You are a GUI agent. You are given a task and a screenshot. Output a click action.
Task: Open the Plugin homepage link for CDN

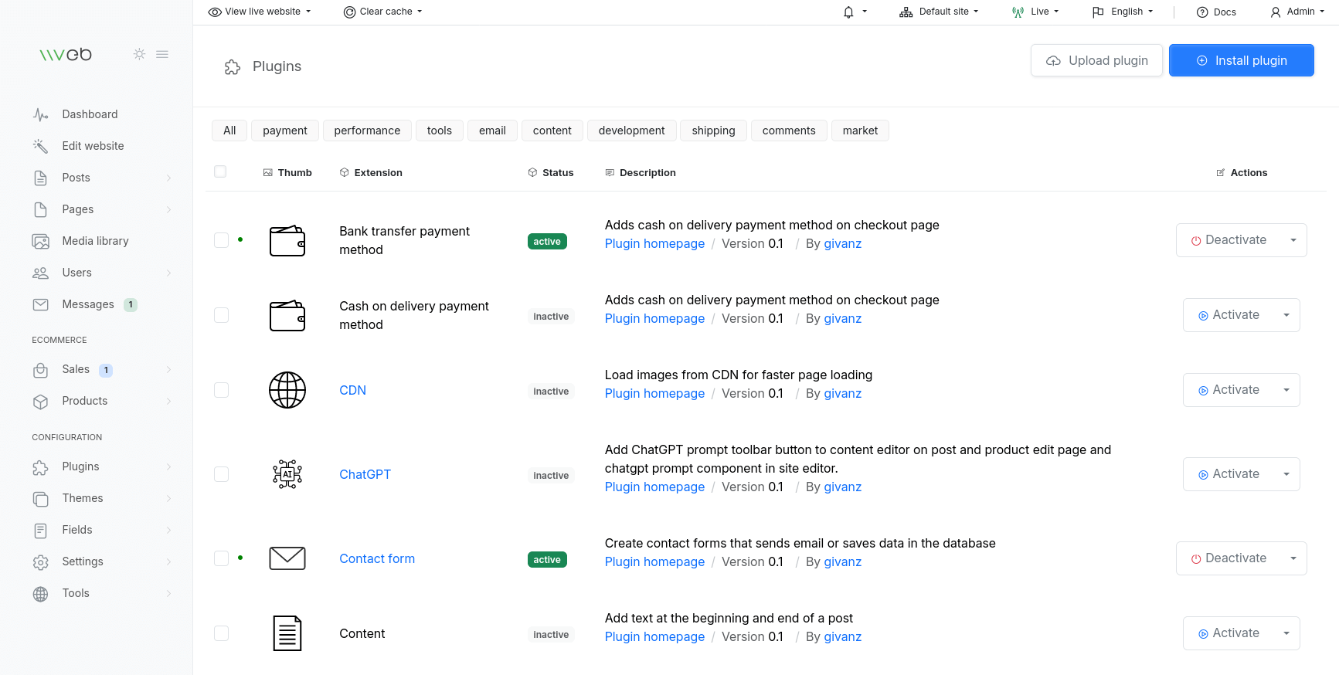click(x=654, y=393)
